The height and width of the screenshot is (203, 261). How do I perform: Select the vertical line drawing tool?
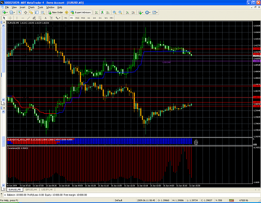coord(17,18)
